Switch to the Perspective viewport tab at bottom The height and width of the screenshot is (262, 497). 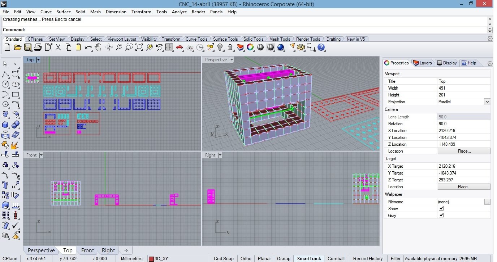[x=41, y=250]
